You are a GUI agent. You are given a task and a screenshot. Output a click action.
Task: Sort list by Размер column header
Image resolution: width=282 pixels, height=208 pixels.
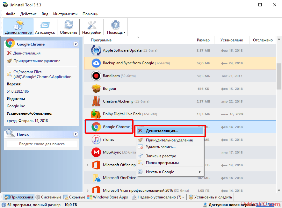203,40
